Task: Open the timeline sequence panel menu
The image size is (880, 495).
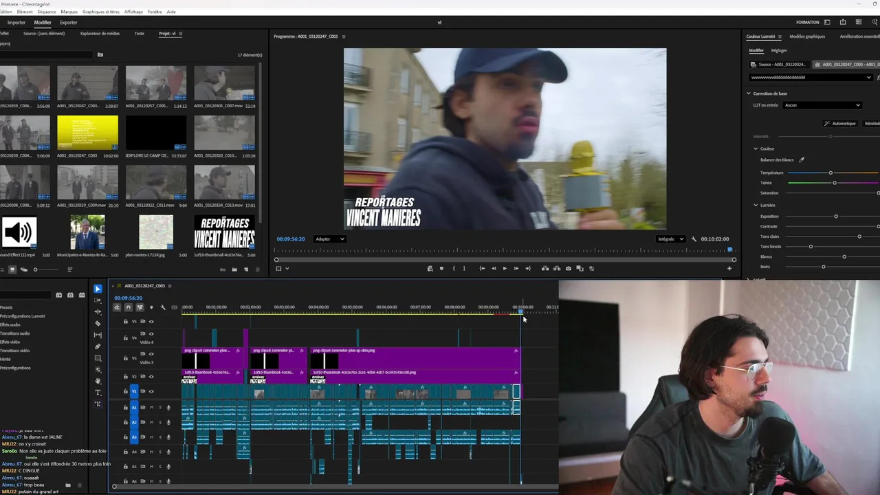Action: point(170,286)
